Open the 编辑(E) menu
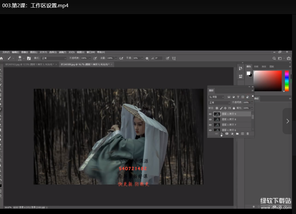 point(15,52)
